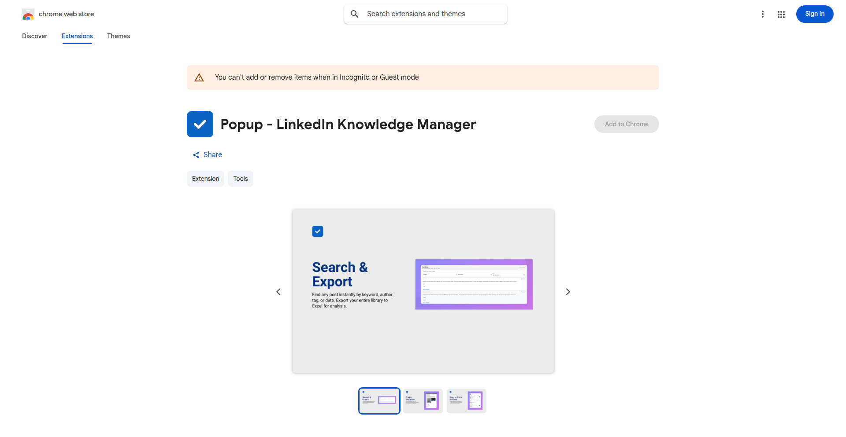Click the checkmark badge inside the screenshot slide
846x437 pixels.
[317, 231]
